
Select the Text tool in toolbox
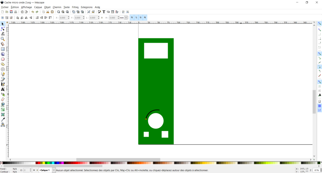(x=3, y=89)
